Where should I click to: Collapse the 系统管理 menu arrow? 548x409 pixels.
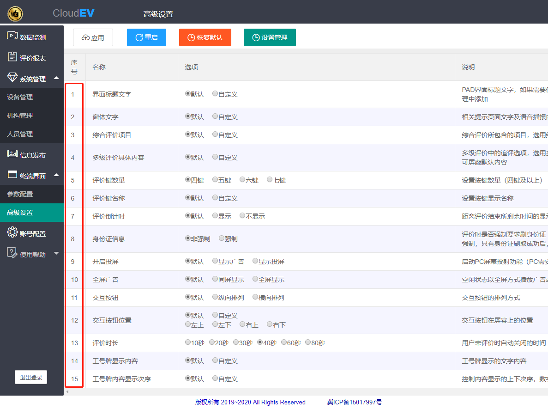click(x=56, y=78)
